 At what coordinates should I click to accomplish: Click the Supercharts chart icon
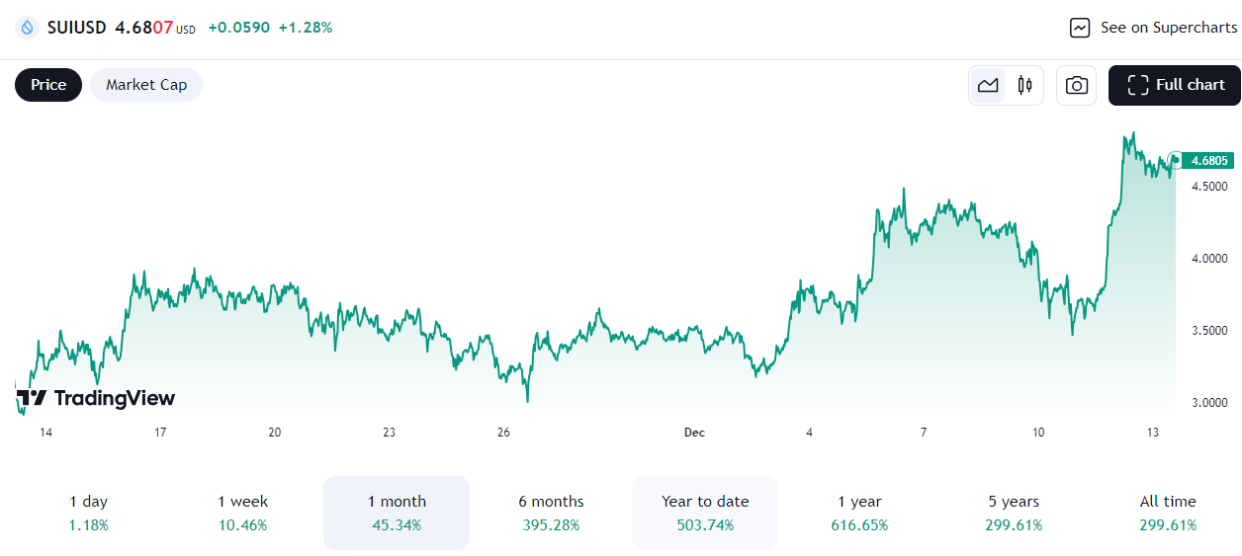click(x=1080, y=28)
